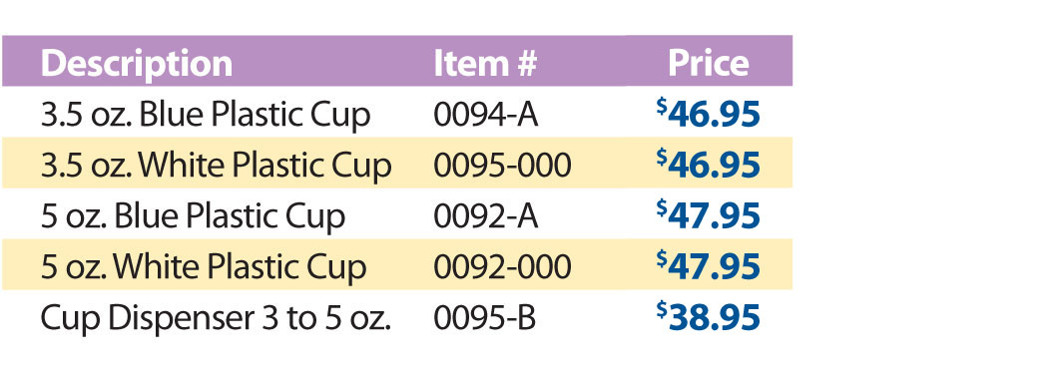The width and height of the screenshot is (1050, 376).
Task: Click item number 0094-A
Action: (x=485, y=115)
